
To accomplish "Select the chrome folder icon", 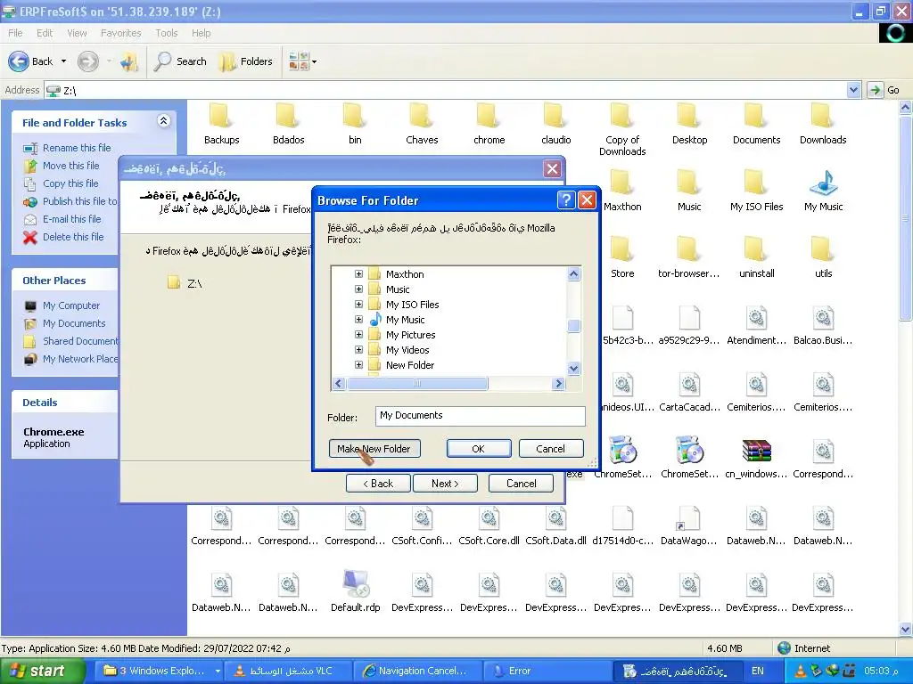I will click(x=489, y=115).
